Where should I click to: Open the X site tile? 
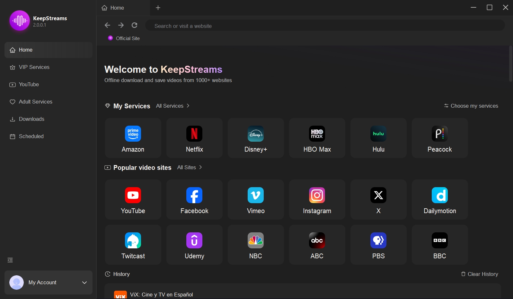[x=378, y=199]
